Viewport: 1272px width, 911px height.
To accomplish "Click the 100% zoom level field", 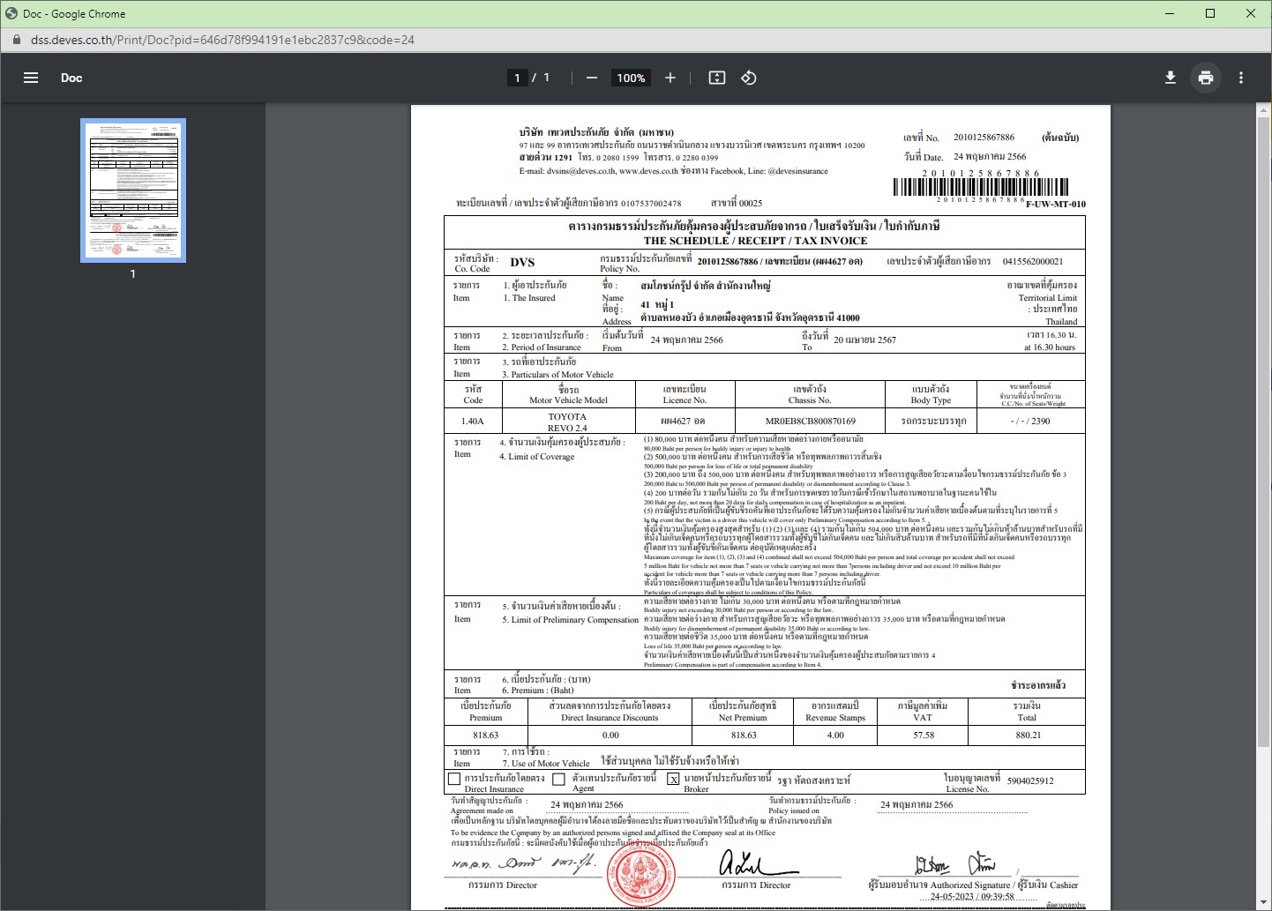I will pos(631,78).
